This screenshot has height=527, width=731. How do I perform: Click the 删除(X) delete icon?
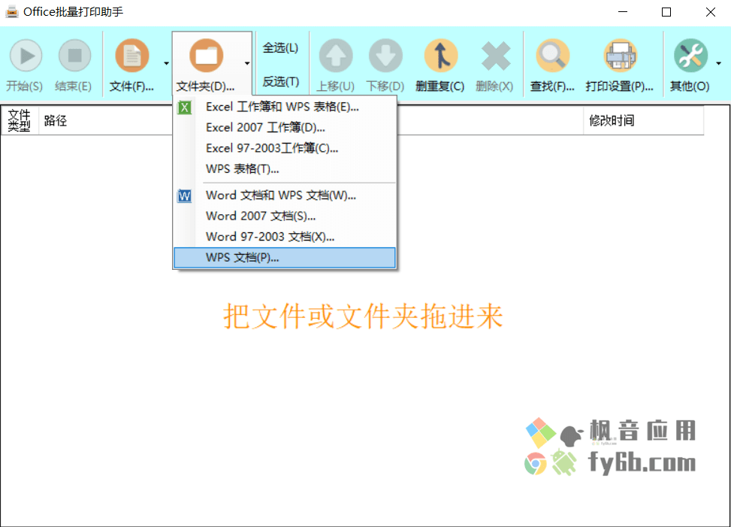(496, 56)
